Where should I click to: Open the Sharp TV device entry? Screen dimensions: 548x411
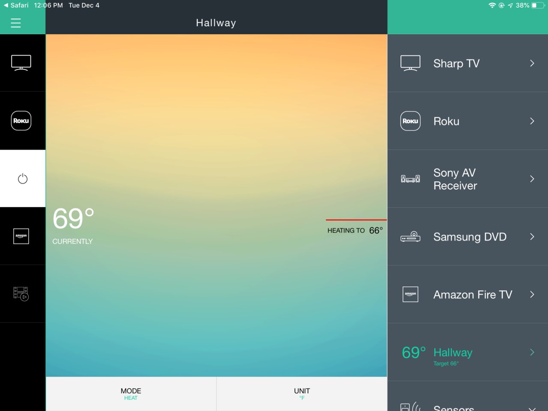468,63
